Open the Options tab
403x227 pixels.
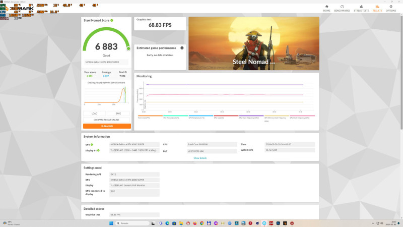(x=391, y=8)
